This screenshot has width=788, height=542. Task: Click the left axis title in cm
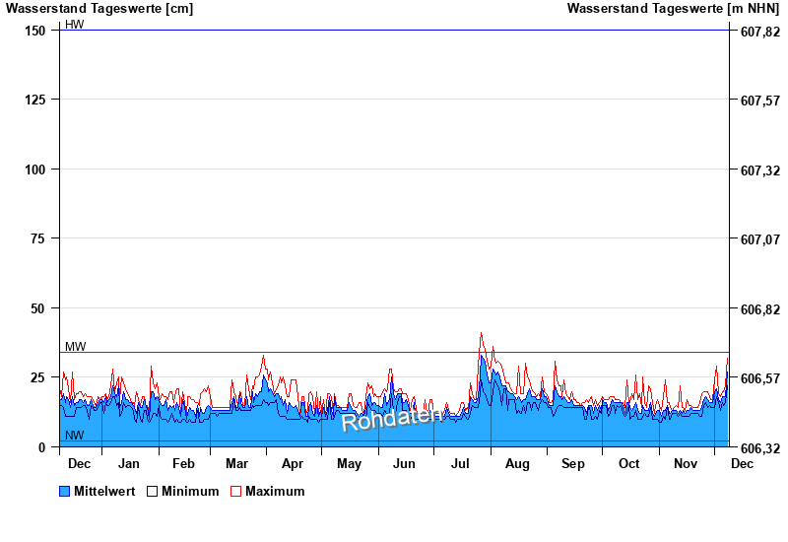(x=99, y=9)
